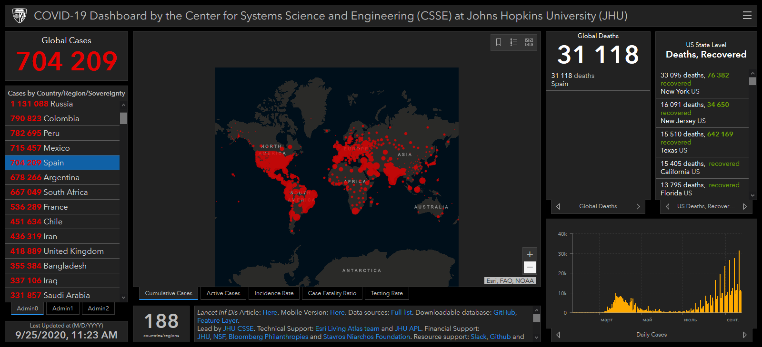This screenshot has width=762, height=347.
Task: Select Argentina in the country list
Action: (x=62, y=177)
